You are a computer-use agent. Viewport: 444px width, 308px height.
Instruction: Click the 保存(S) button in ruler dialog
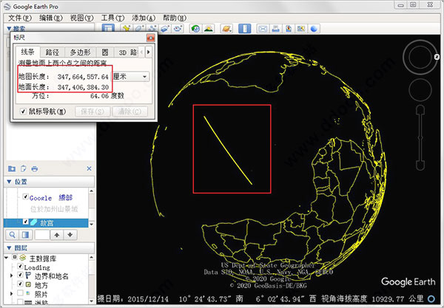(92, 112)
